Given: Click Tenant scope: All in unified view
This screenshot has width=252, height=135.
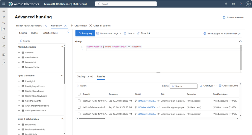Looking at the screenshot, I should (x=222, y=33).
